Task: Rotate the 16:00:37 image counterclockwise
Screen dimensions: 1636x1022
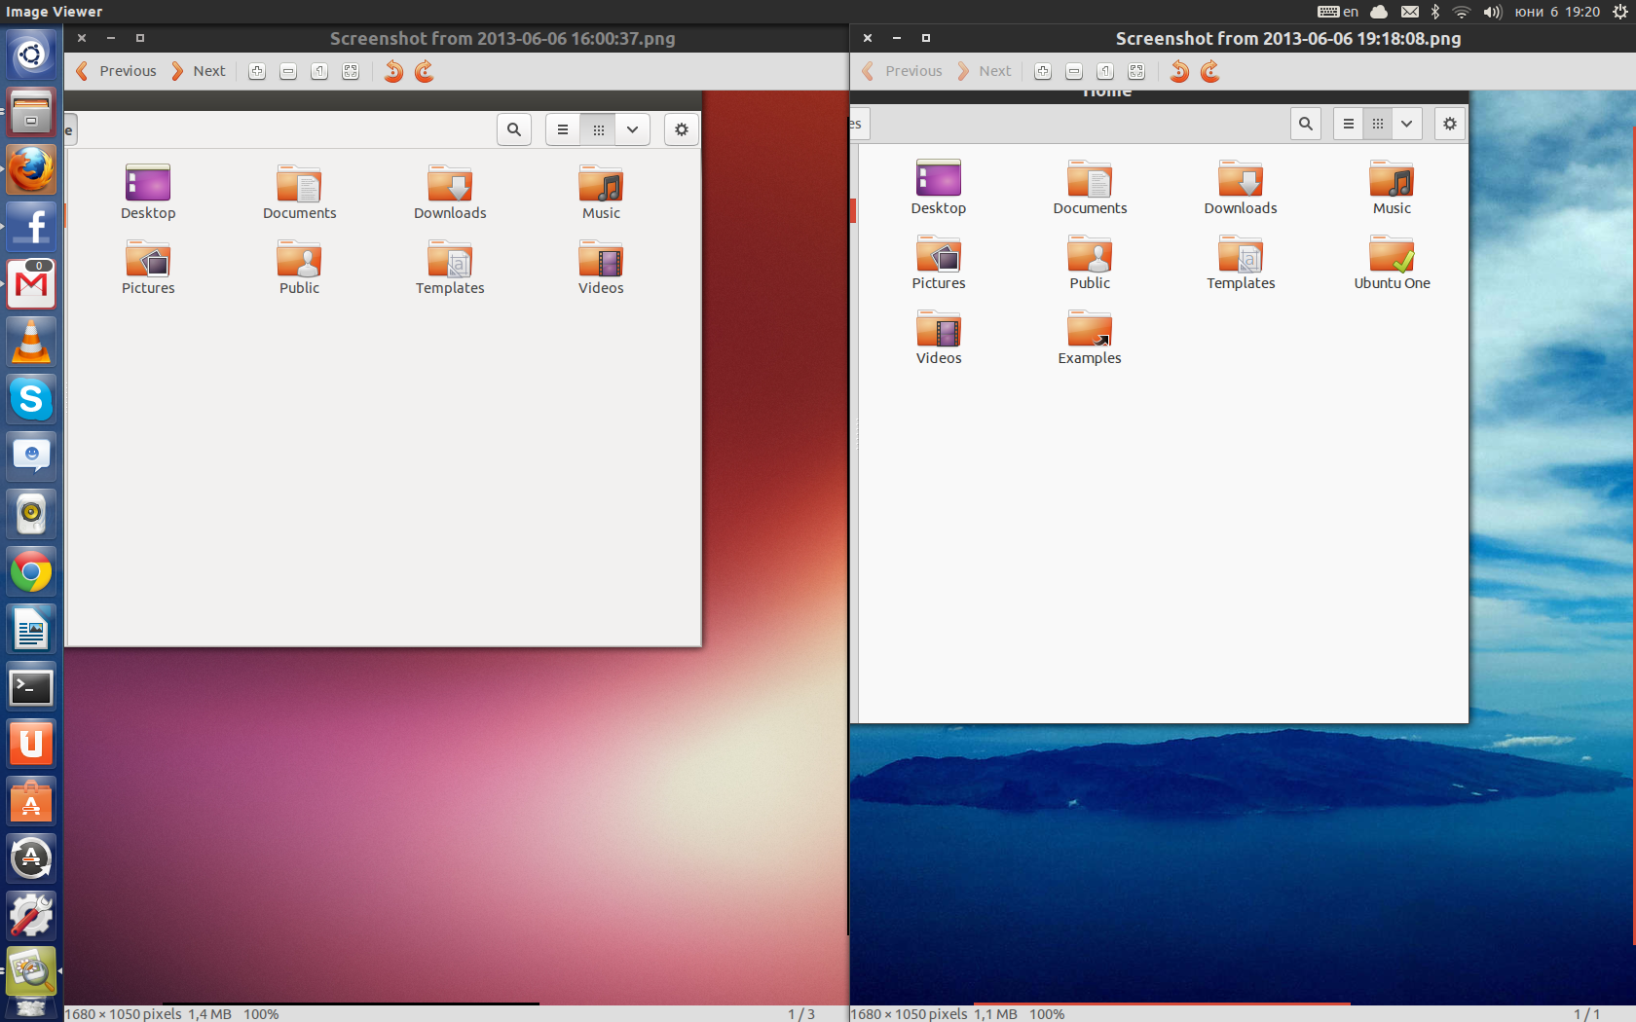Action: click(x=393, y=71)
